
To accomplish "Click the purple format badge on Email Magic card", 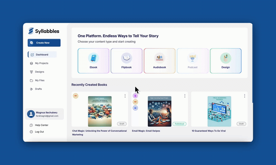I will coord(135,96).
